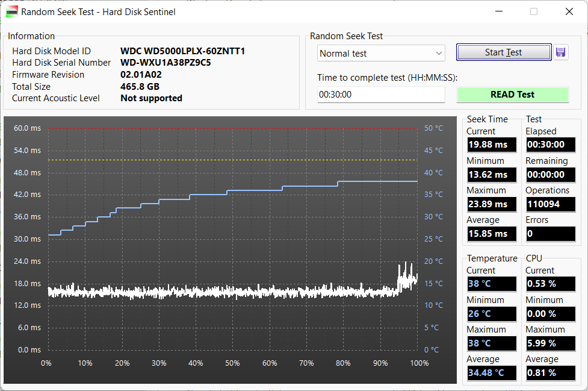Click the 50% x-axis label
The width and height of the screenshot is (588, 391).
pyautogui.click(x=232, y=363)
